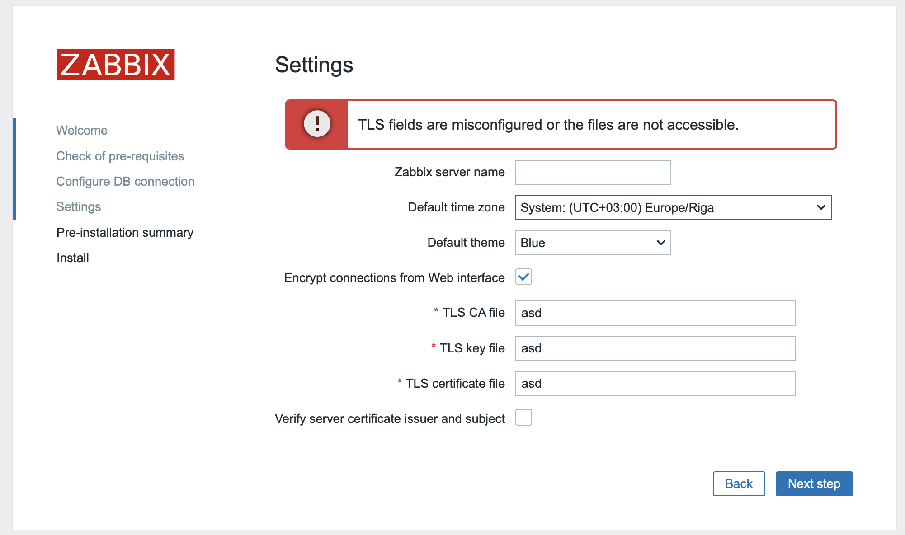Select the Settings step in sidebar

79,206
